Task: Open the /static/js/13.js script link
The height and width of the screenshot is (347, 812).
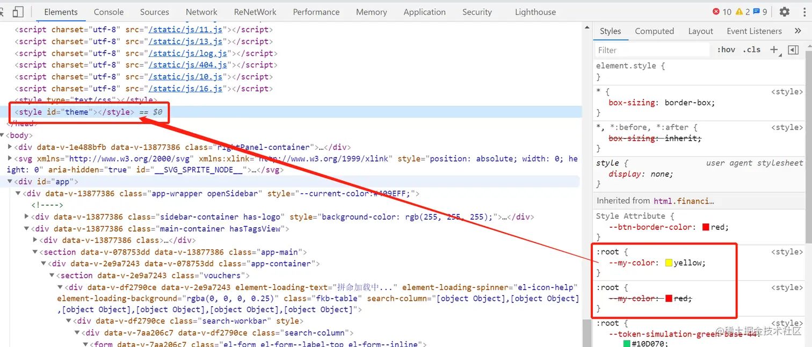Action: (185, 41)
